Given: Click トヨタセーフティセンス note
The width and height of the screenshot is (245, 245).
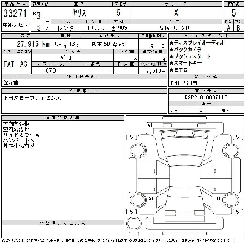Looking at the screenshot, I should tap(32, 98).
